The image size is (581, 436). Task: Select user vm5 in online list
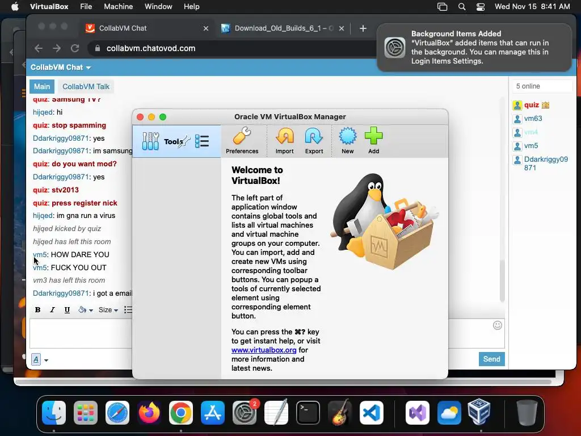point(531,146)
